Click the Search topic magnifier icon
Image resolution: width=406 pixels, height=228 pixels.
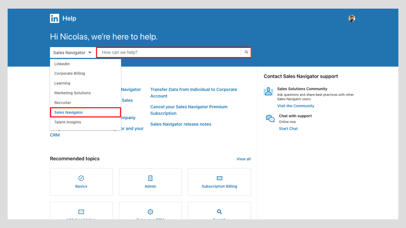coord(219,212)
